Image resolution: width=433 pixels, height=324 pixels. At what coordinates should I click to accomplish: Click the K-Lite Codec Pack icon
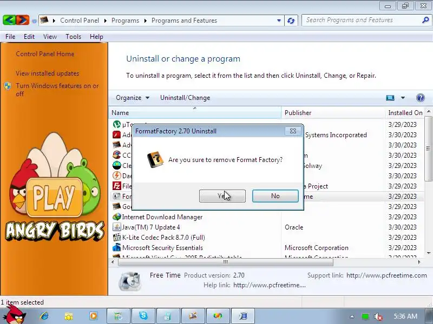coord(117,237)
